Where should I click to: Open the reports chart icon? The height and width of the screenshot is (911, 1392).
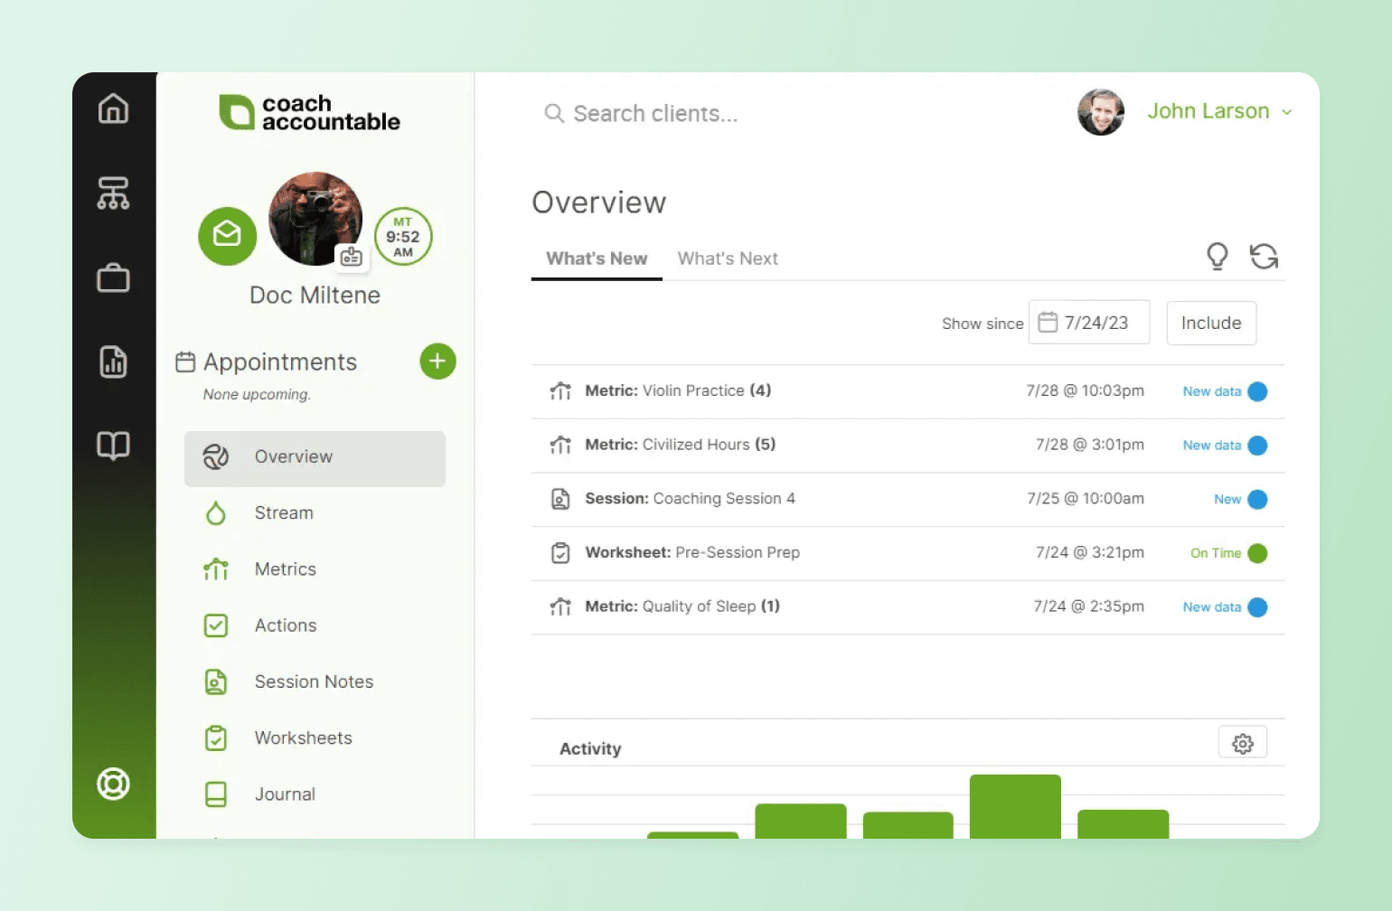(x=113, y=362)
